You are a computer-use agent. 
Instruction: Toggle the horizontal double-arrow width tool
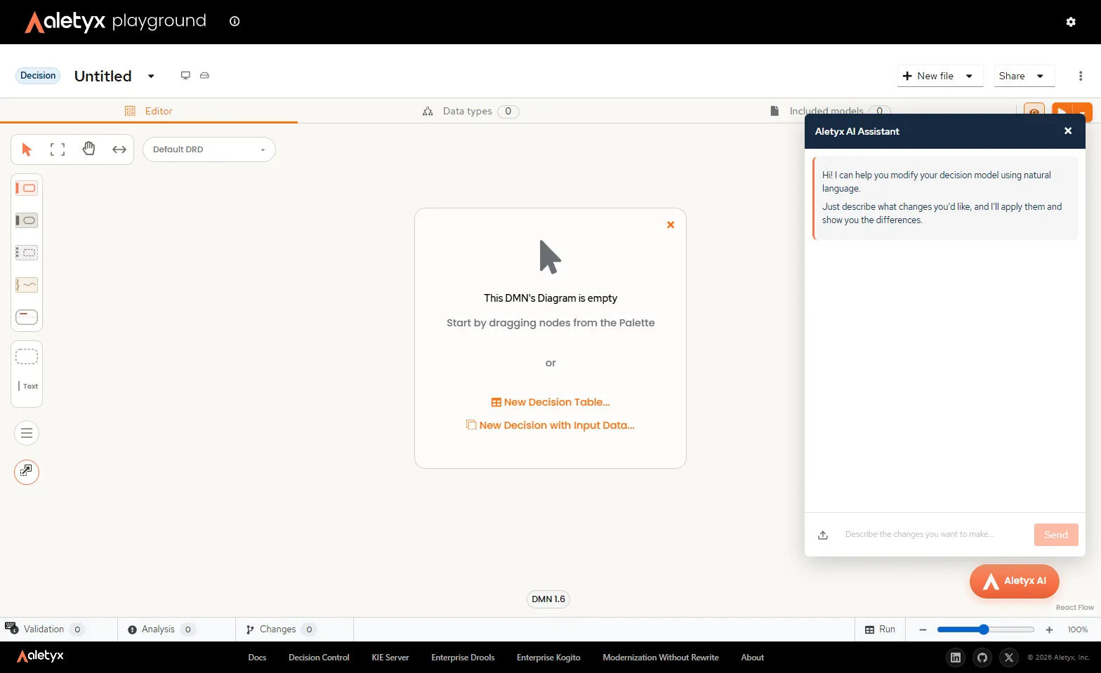tap(119, 149)
